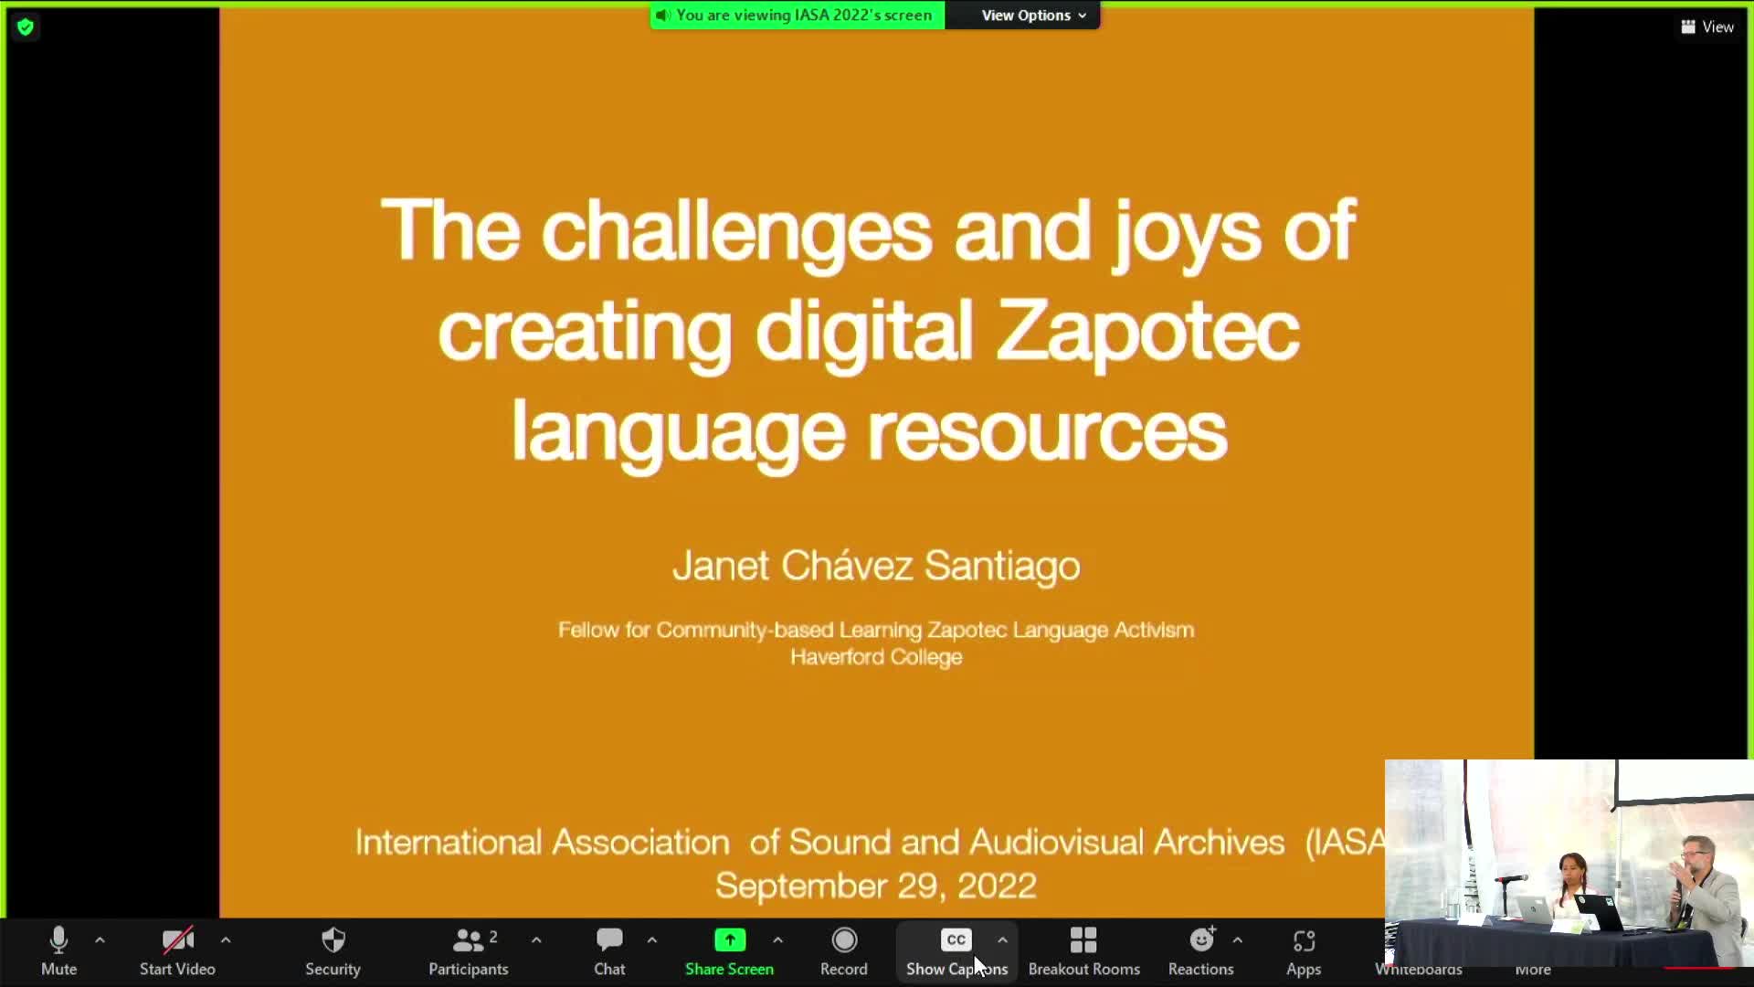Open the Chat panel
Viewport: 1754px width, 987px height.
[609, 950]
